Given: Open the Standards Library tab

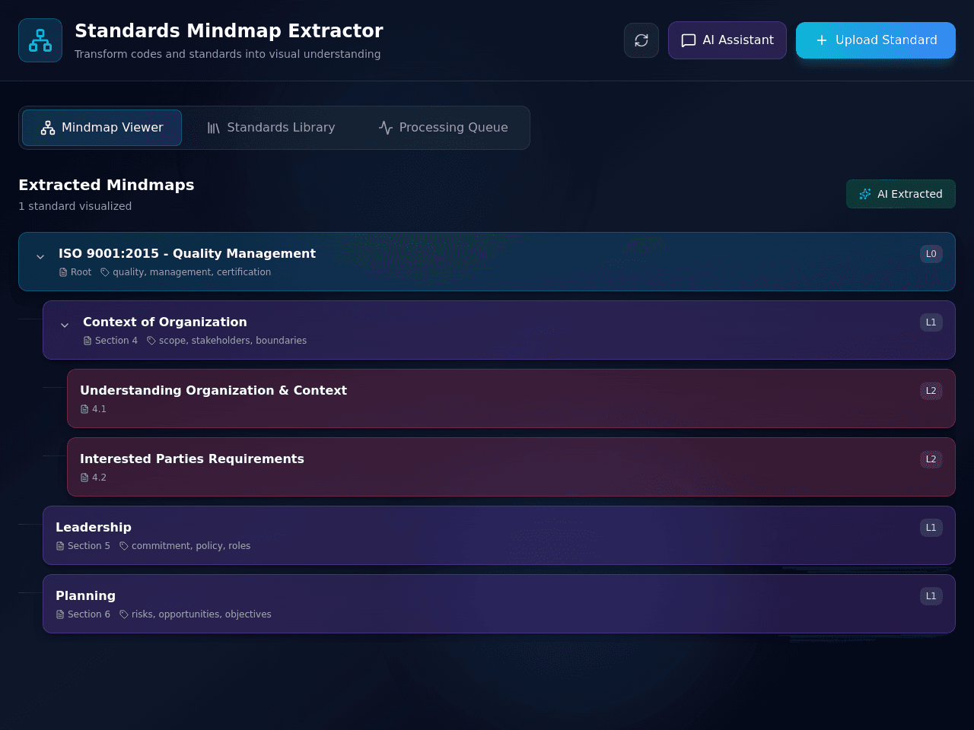Looking at the screenshot, I should pyautogui.click(x=271, y=128).
